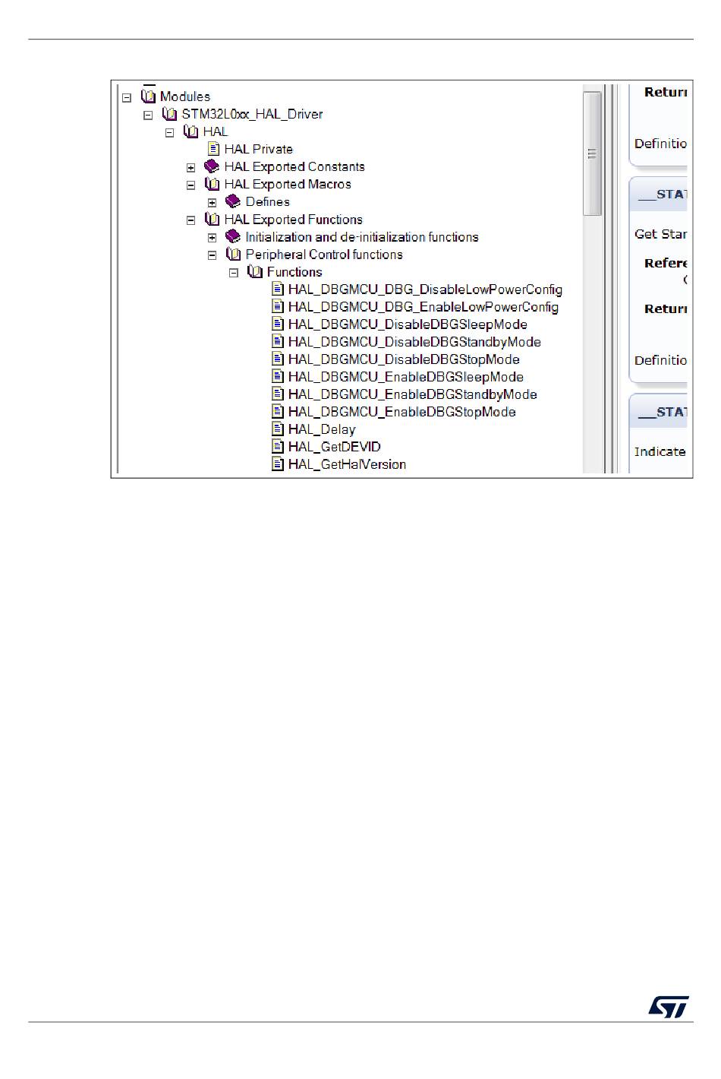
Task: Expand the Defines node
Action: pos(213,203)
